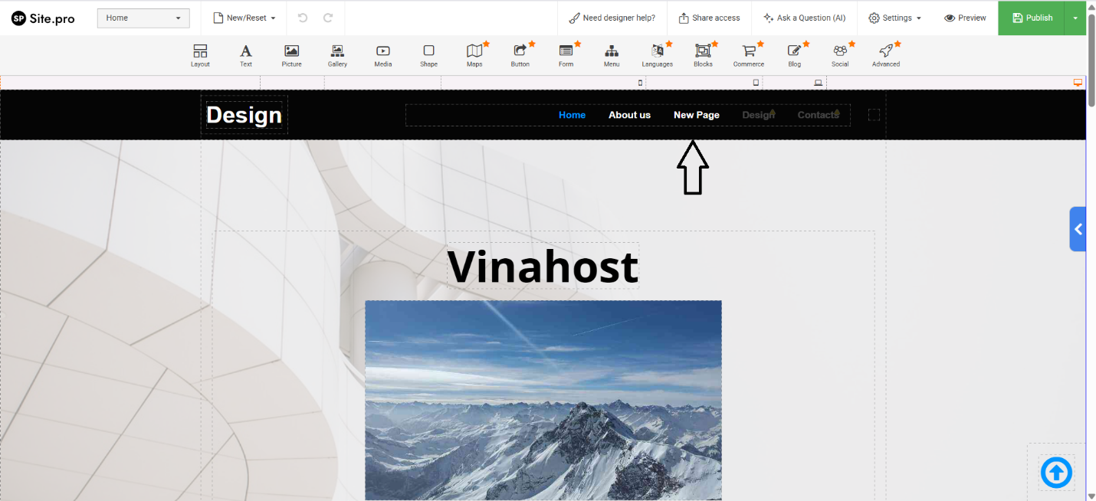Click the About us menu item

point(629,115)
